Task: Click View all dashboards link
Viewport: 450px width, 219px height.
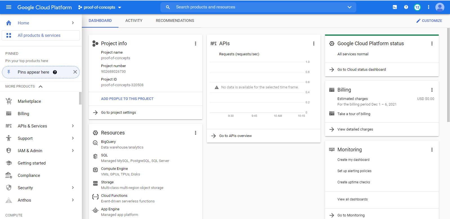Action: tap(352, 199)
